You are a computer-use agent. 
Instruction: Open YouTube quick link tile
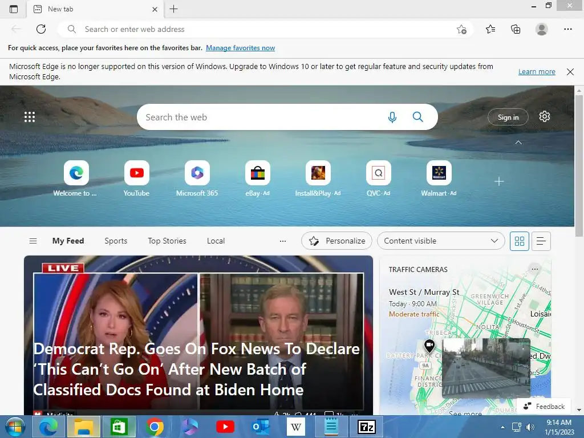click(136, 179)
